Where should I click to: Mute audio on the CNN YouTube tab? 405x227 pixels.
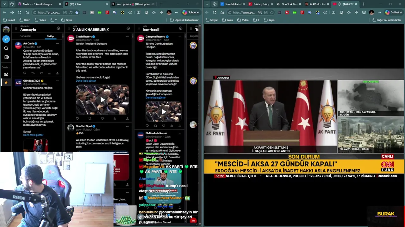tap(339, 4)
